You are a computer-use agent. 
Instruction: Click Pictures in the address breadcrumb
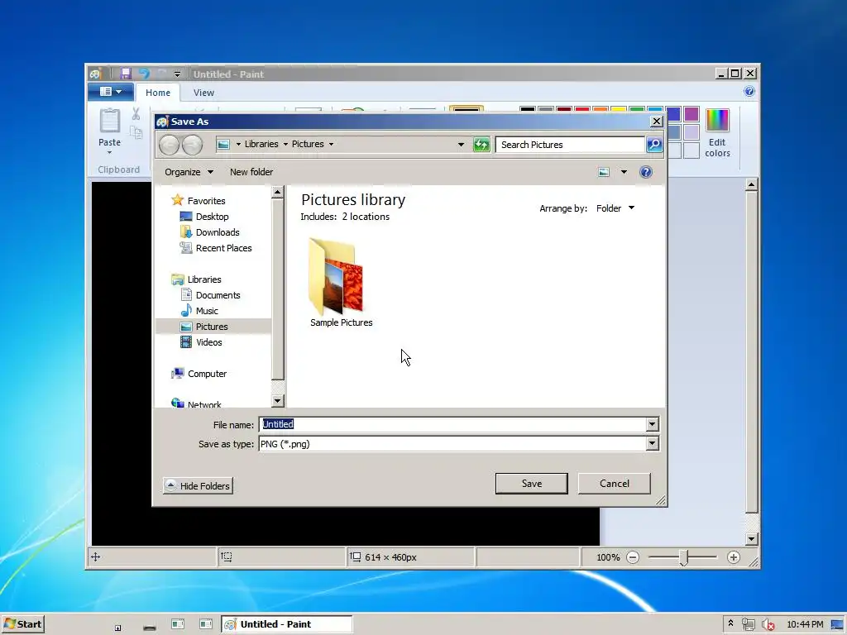pos(308,144)
